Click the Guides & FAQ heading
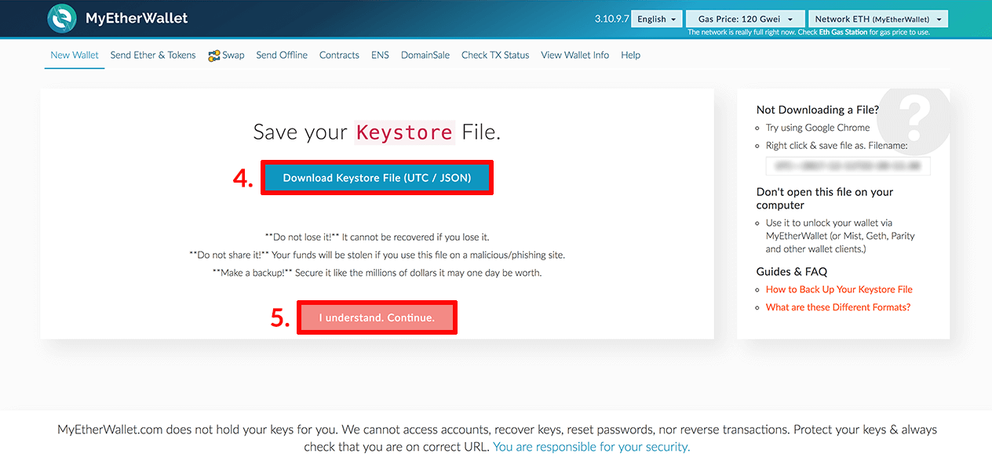Viewport: 992px width, 464px height. pyautogui.click(x=792, y=271)
